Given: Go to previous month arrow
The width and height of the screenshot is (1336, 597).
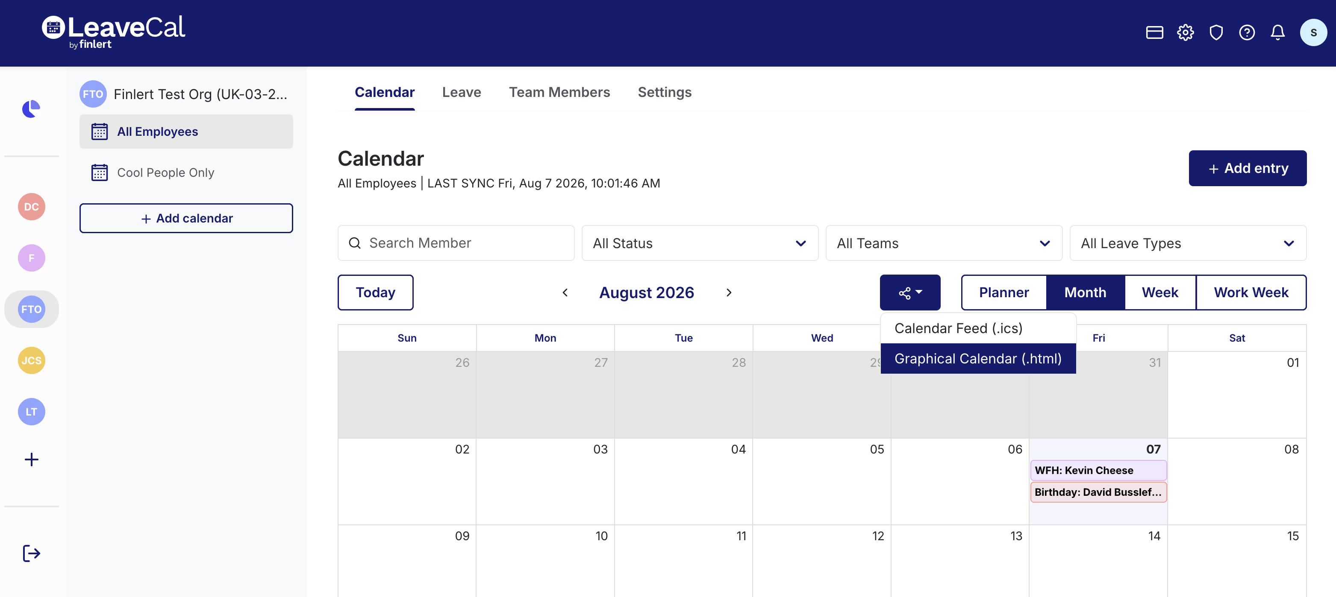Looking at the screenshot, I should coord(565,293).
